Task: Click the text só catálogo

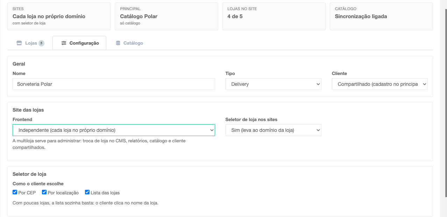Action: click(x=130, y=23)
